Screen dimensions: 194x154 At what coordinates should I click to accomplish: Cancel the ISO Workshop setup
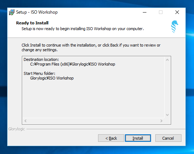click(168, 138)
